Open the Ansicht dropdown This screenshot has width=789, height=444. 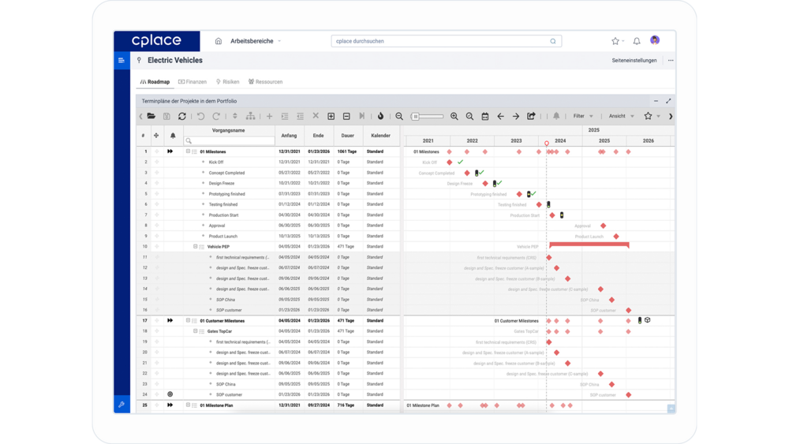[621, 116]
